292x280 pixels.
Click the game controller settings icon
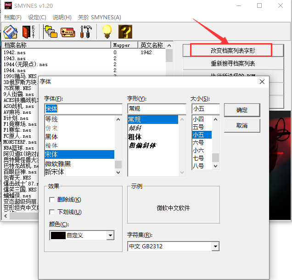pyautogui.click(x=68, y=31)
